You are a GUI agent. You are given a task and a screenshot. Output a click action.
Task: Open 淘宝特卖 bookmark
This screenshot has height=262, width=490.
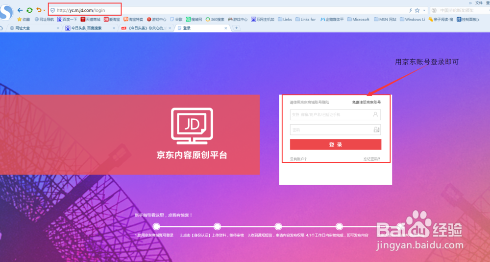(133, 20)
